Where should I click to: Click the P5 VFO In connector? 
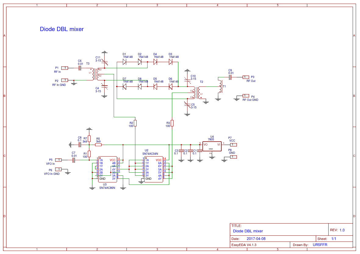click(59, 160)
